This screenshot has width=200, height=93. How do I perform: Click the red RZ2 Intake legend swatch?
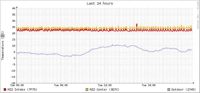tap(5, 90)
